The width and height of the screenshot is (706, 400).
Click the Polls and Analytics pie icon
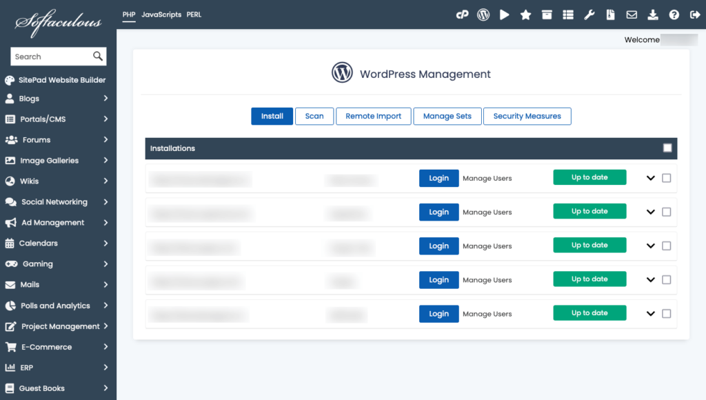[x=10, y=306]
